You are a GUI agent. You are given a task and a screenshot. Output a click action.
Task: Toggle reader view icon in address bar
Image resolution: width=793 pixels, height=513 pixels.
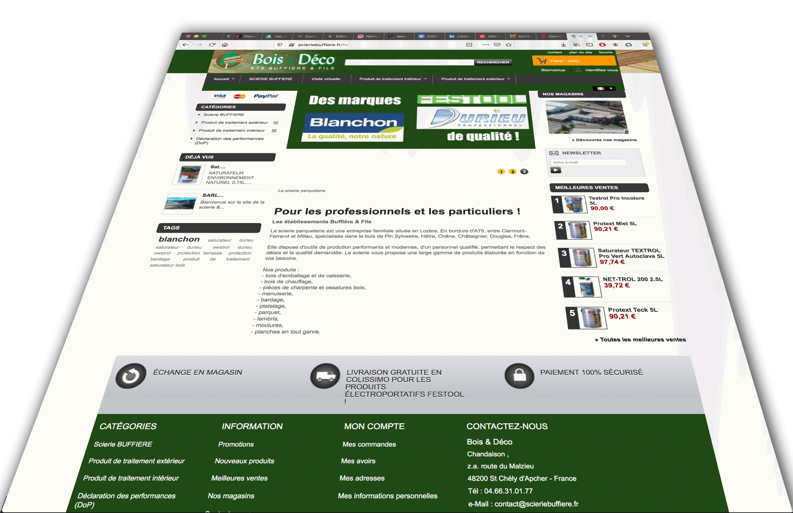[469, 45]
